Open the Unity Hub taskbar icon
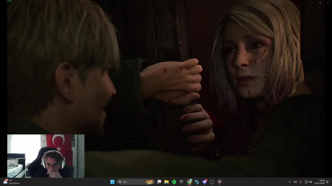The width and height of the screenshot is (332, 186). point(182,182)
